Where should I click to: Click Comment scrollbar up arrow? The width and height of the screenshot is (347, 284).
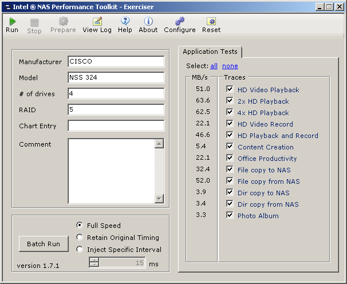click(x=159, y=144)
